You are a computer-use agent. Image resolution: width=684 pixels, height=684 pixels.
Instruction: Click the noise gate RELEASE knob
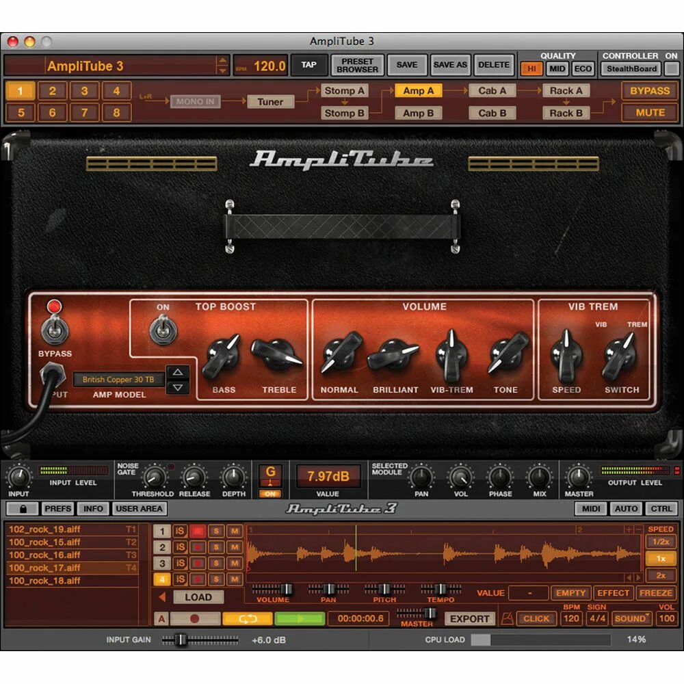coord(194,477)
